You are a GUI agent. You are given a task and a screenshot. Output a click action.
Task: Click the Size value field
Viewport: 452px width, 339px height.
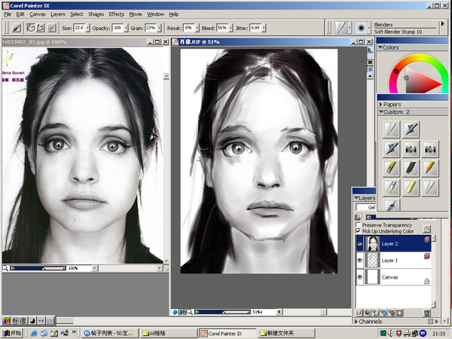point(79,28)
